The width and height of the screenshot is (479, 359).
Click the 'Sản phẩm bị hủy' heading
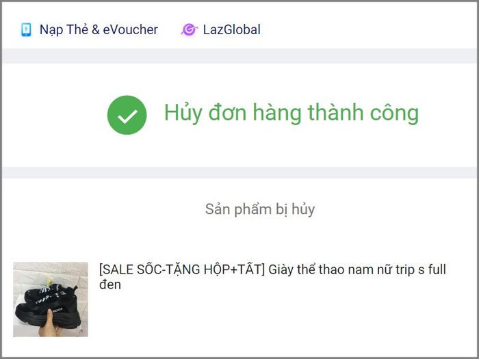pos(260,209)
